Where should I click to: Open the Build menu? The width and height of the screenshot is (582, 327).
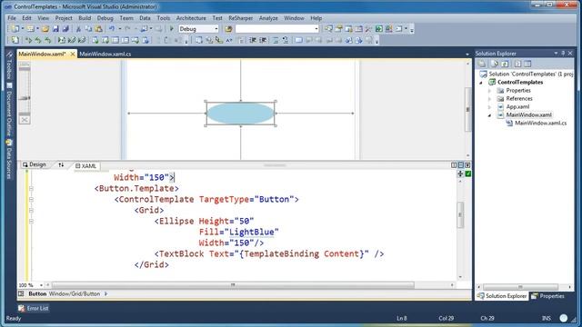[85, 18]
